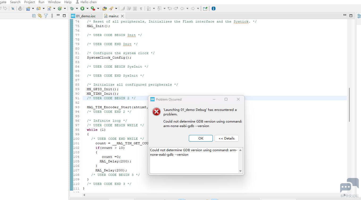The width and height of the screenshot is (361, 200).
Task: Click the dialog details scrollbar up arrow
Action: (240, 150)
